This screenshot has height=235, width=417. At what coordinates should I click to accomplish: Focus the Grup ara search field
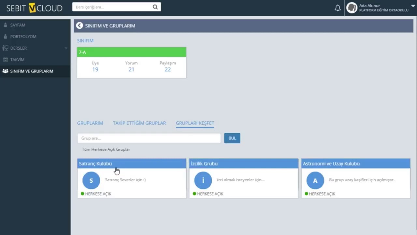149,138
